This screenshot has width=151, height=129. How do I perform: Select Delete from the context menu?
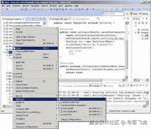point(35,57)
